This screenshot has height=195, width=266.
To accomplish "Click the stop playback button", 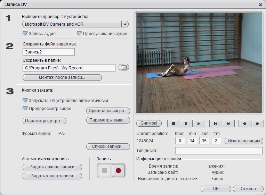I will pos(174,124).
